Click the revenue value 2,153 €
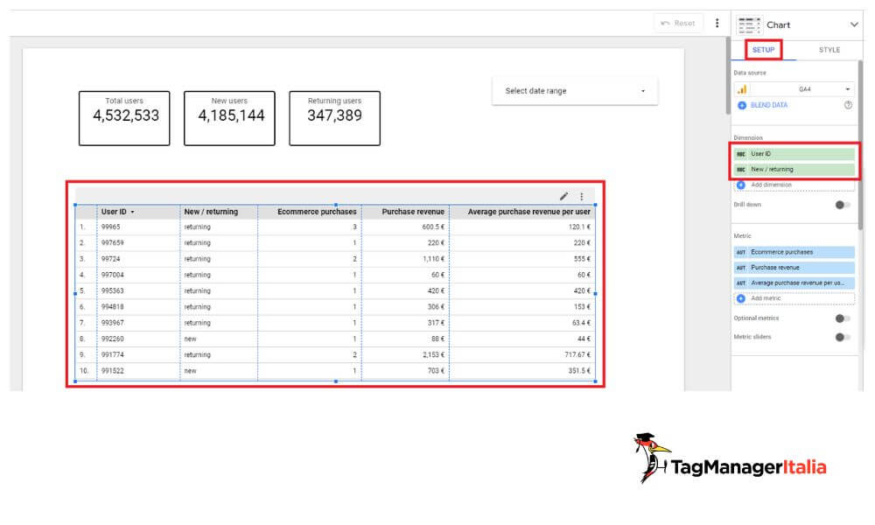This screenshot has width=875, height=525. pyautogui.click(x=434, y=355)
